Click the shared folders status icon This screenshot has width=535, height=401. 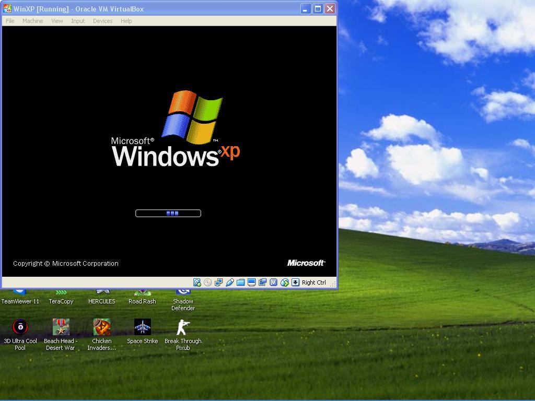pyautogui.click(x=241, y=282)
